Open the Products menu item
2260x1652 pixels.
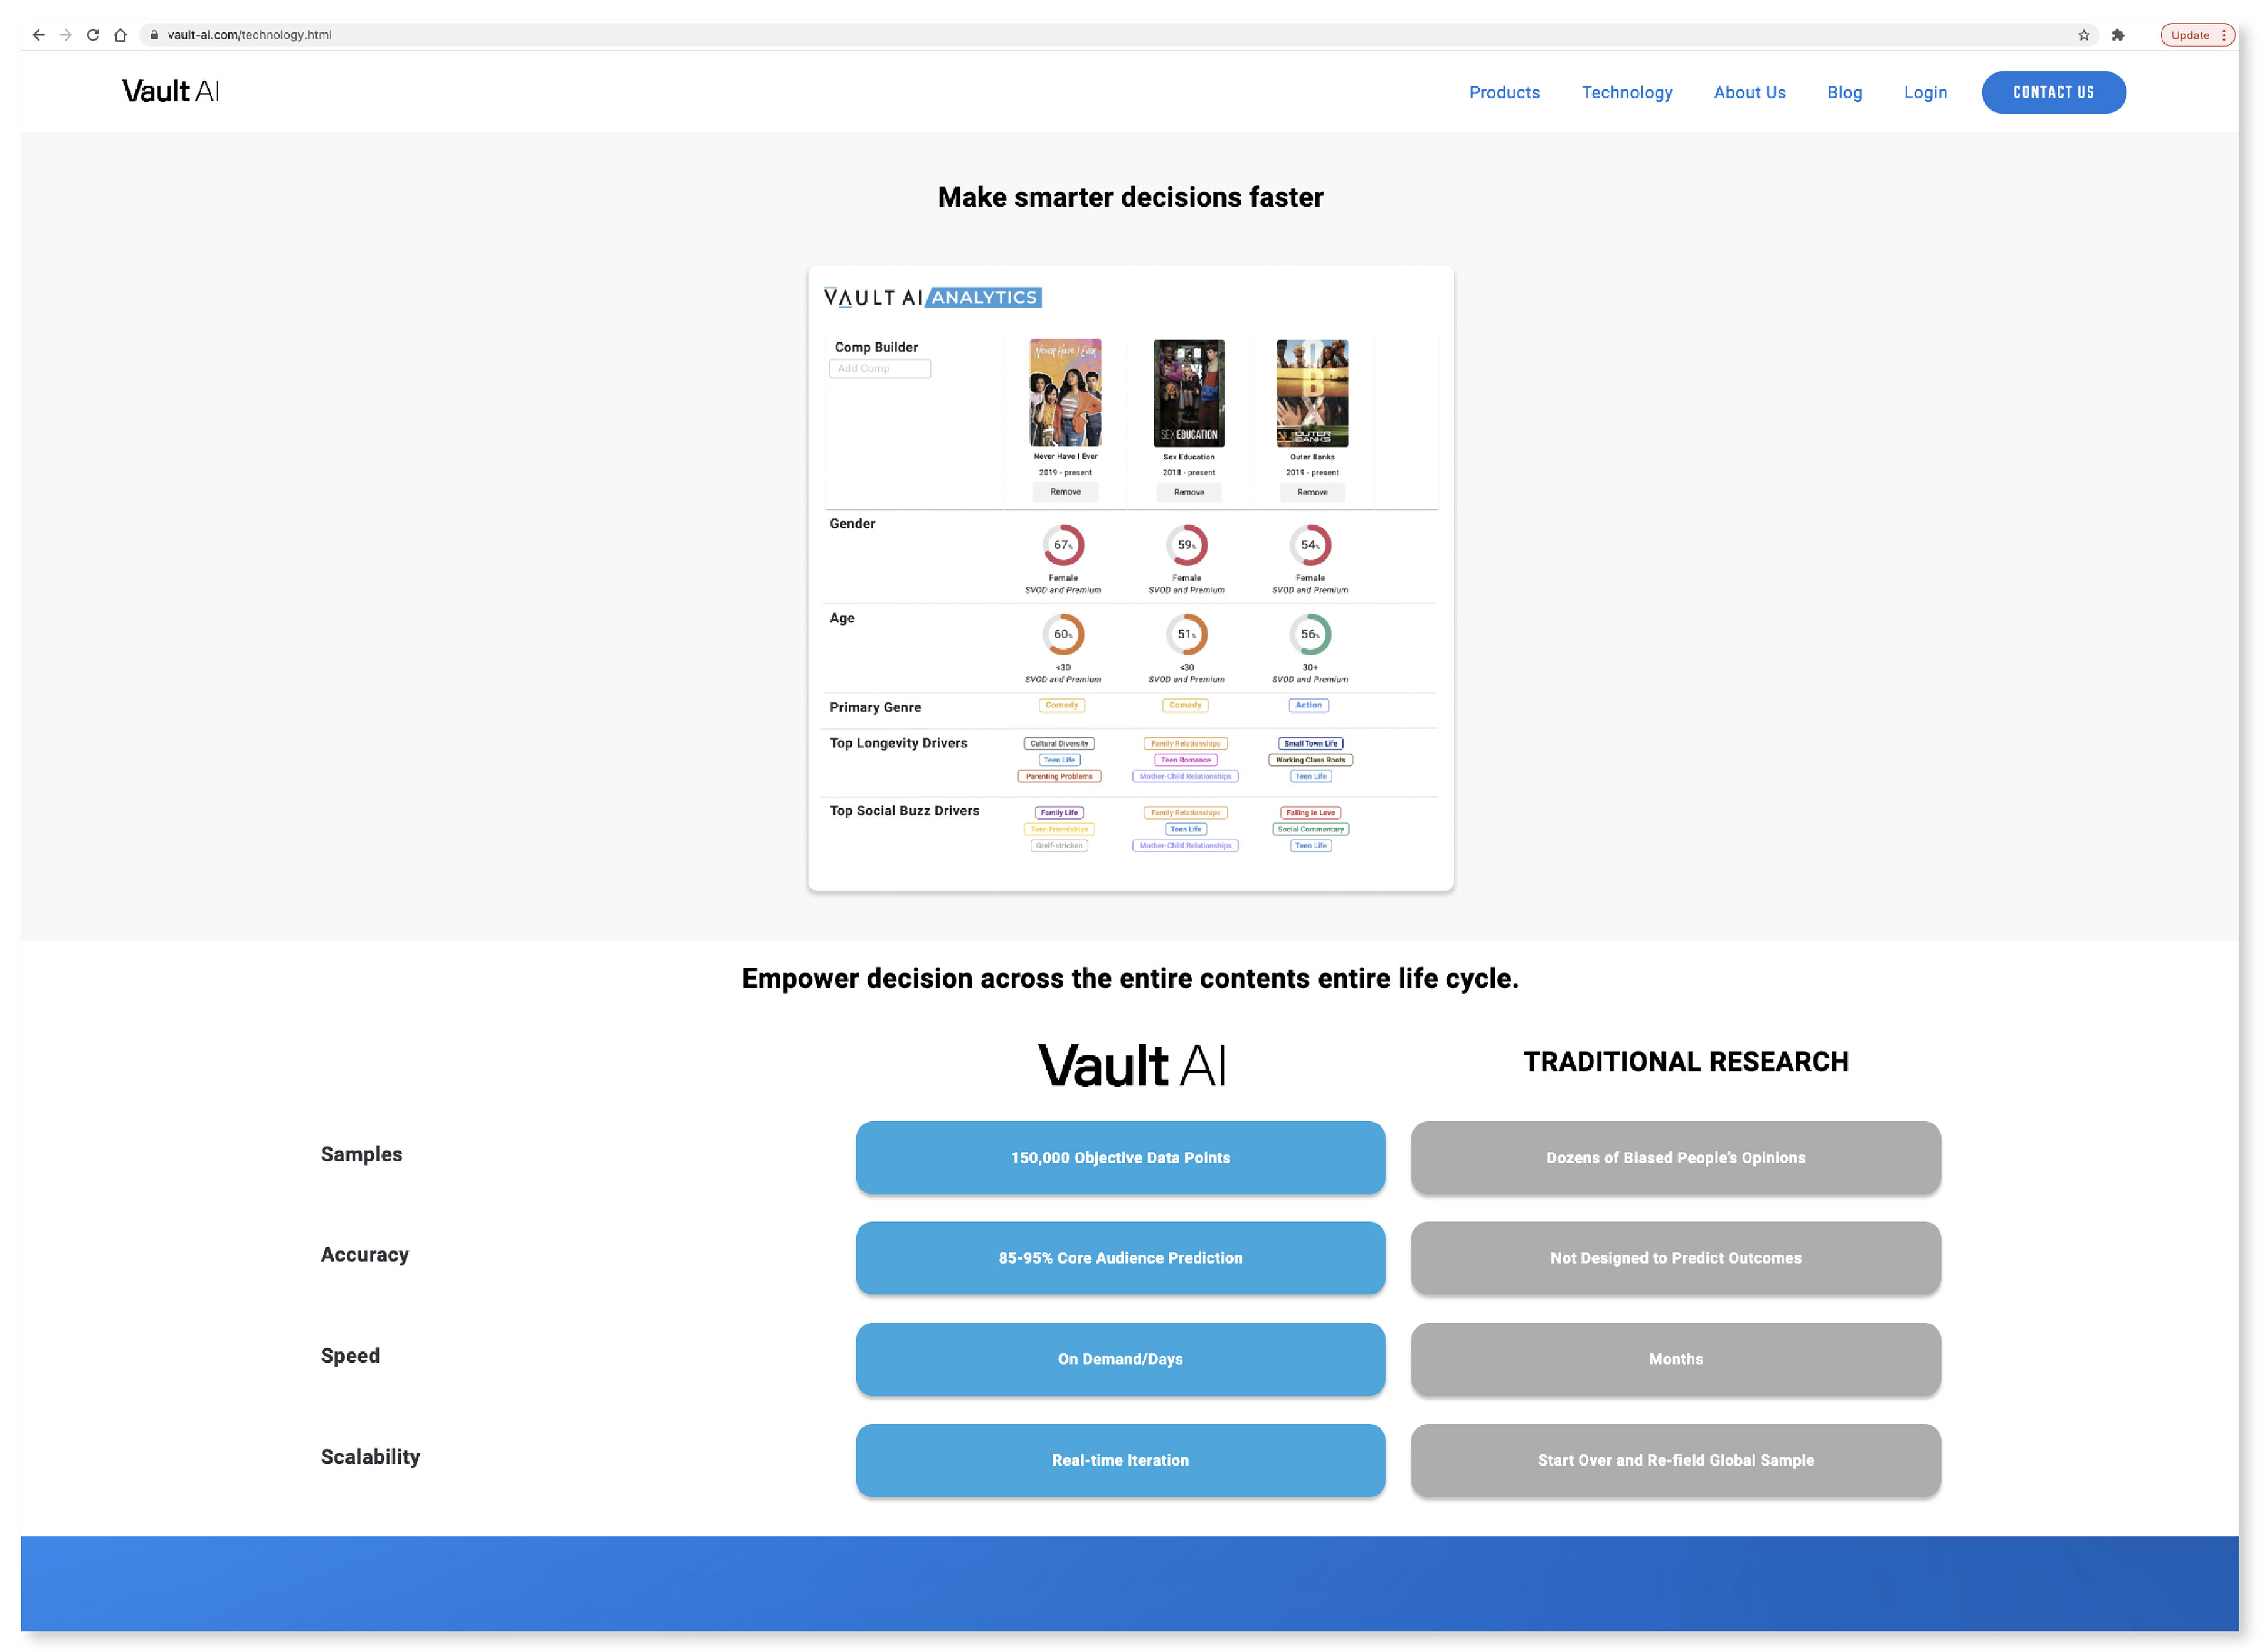pos(1504,93)
